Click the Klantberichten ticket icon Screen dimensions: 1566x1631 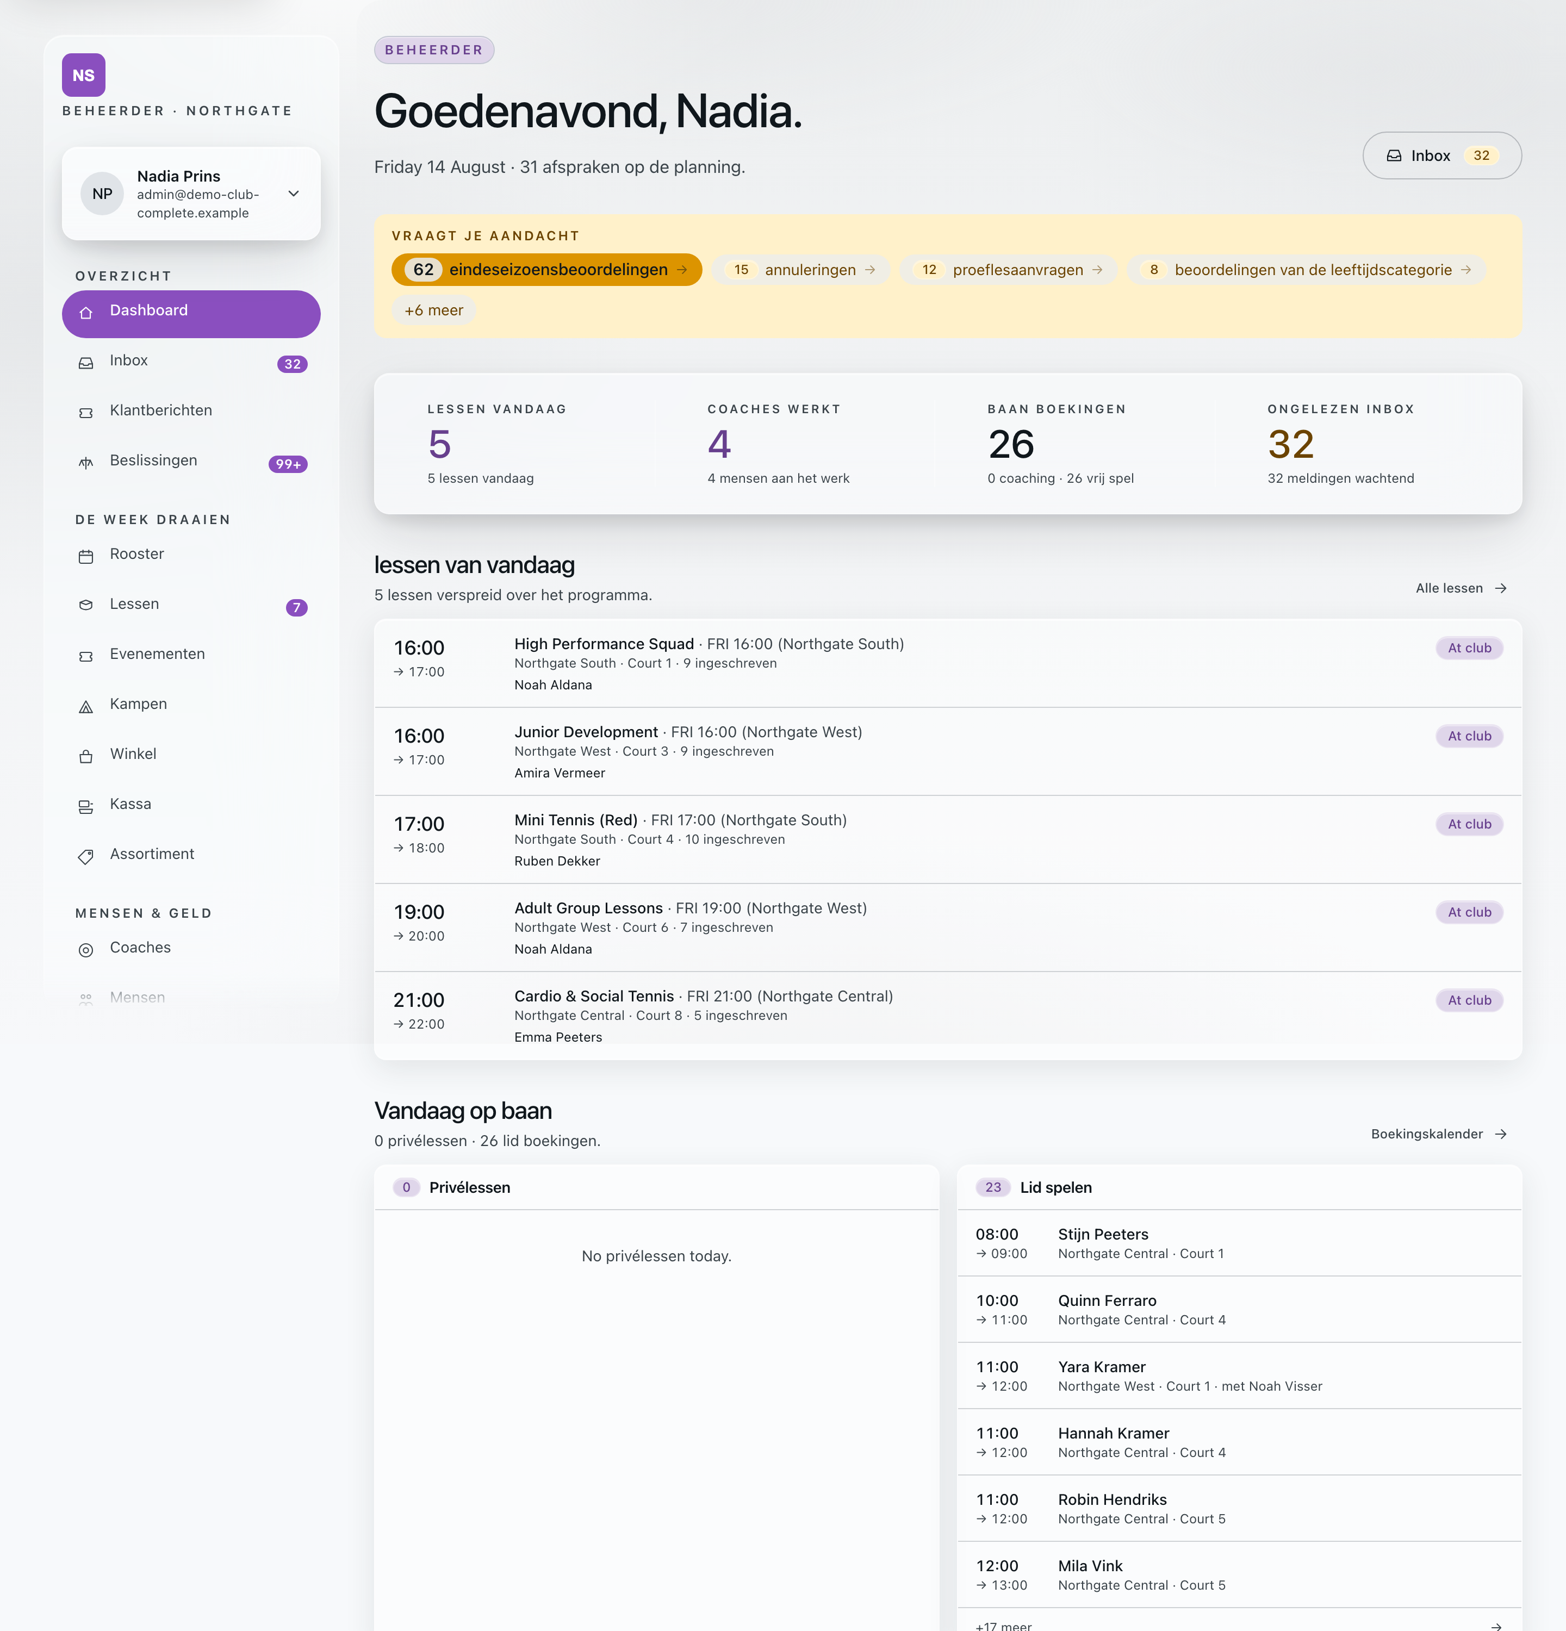86,413
